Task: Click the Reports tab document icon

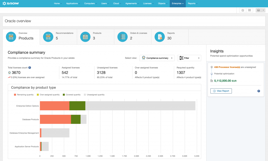Action: [x=160, y=37]
